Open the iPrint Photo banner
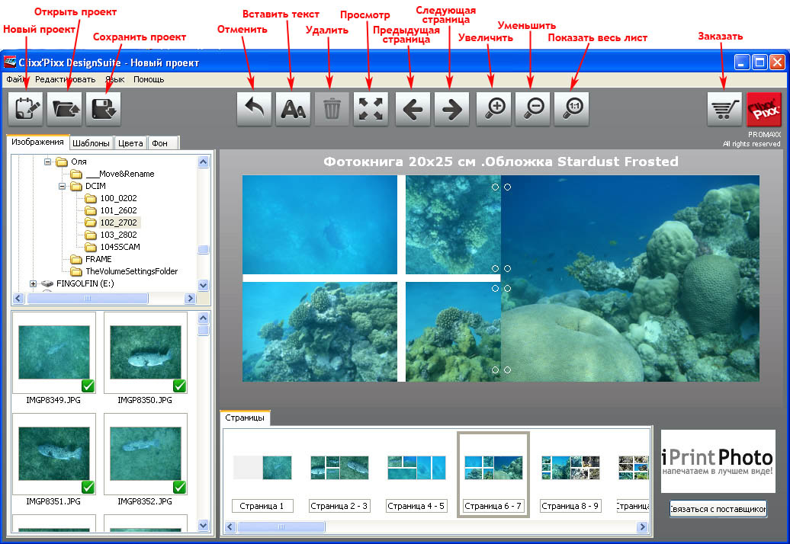Image resolution: width=790 pixels, height=544 pixels. [718, 461]
